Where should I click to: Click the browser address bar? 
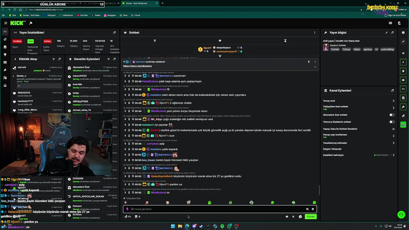tap(192, 10)
